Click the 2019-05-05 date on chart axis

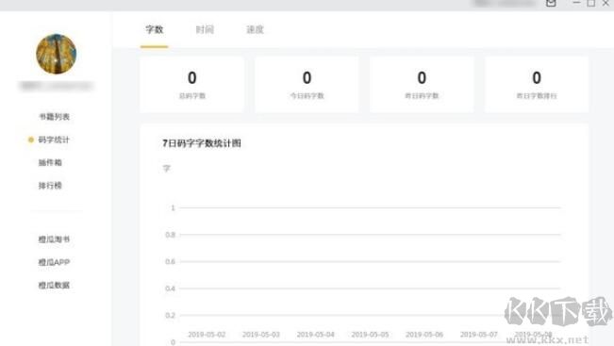coord(370,335)
